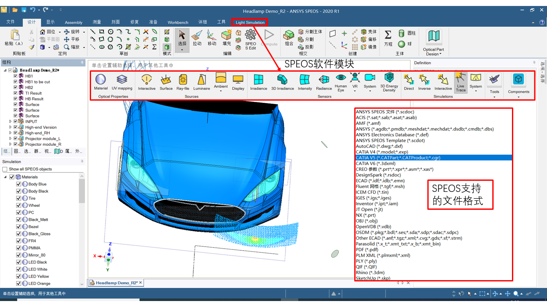Click the 壳体 shell button
The height and width of the screenshot is (307, 547).
369,32
